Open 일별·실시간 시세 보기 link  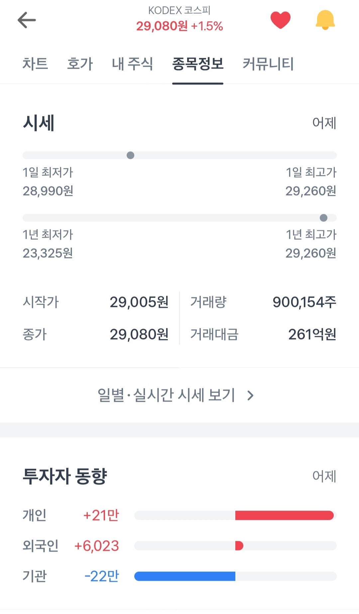point(176,395)
